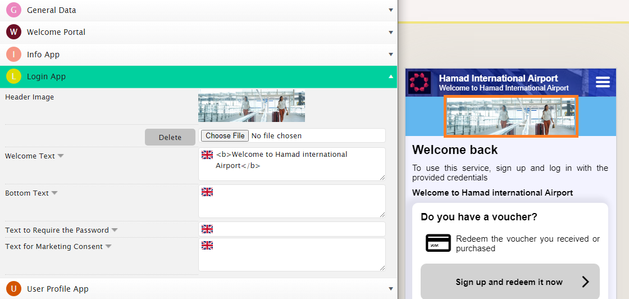Image resolution: width=629 pixels, height=299 pixels.
Task: Click 'Redeem the voucher you received' text
Action: pos(528,243)
